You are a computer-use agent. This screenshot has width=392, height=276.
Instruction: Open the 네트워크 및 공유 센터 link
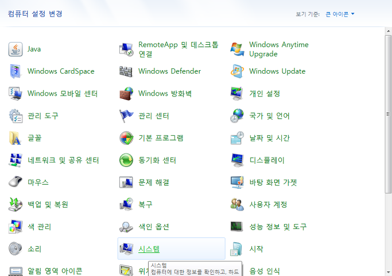point(63,160)
